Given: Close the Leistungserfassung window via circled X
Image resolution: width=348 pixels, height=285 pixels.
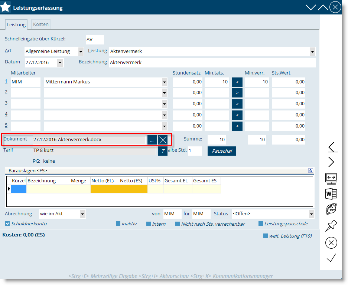Looking at the screenshot, I should [x=335, y=7].
